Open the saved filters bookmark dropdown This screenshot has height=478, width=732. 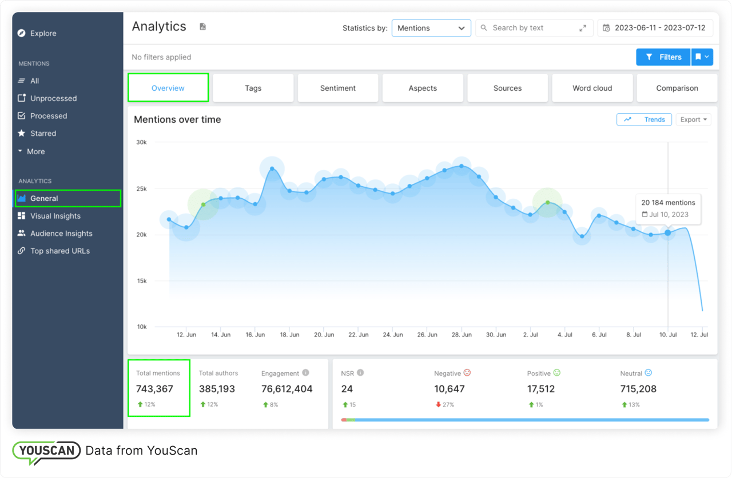point(702,57)
